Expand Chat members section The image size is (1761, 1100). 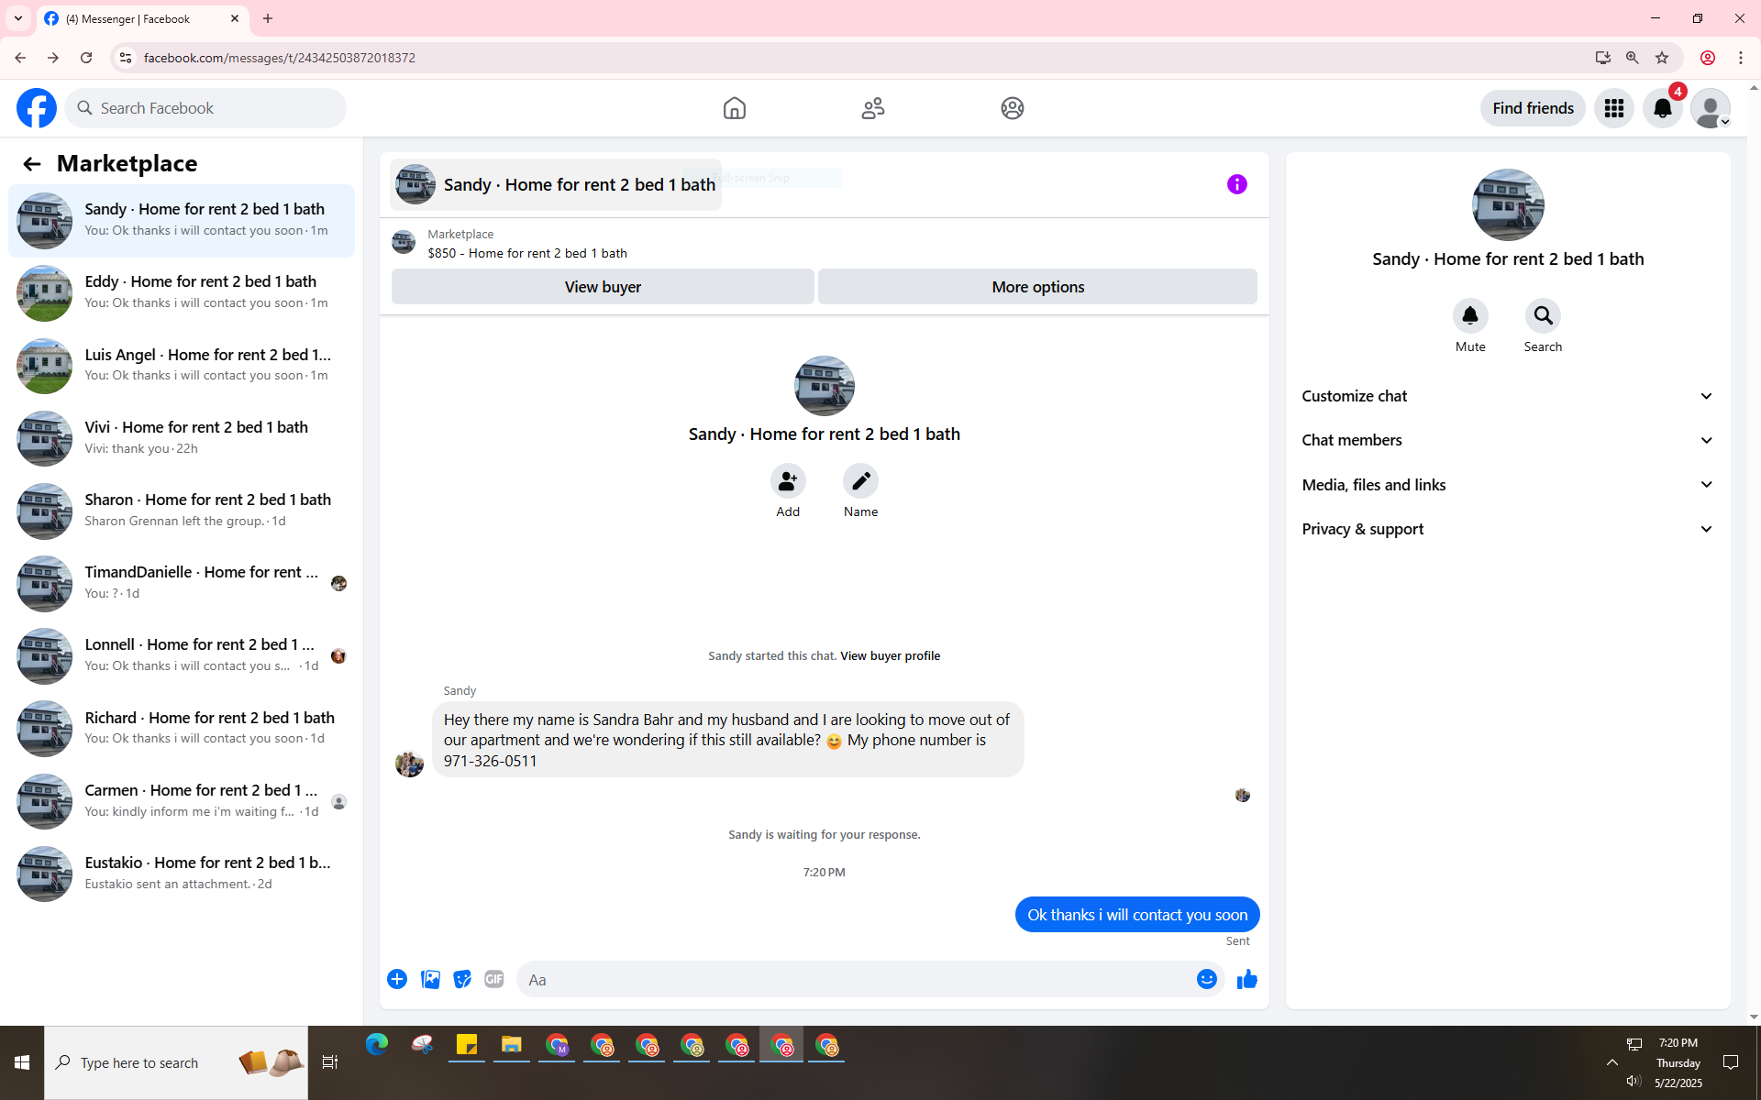(x=1508, y=440)
